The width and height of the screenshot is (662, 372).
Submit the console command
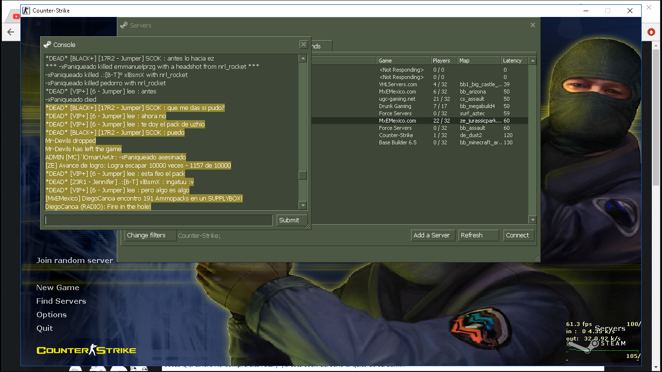(292, 220)
